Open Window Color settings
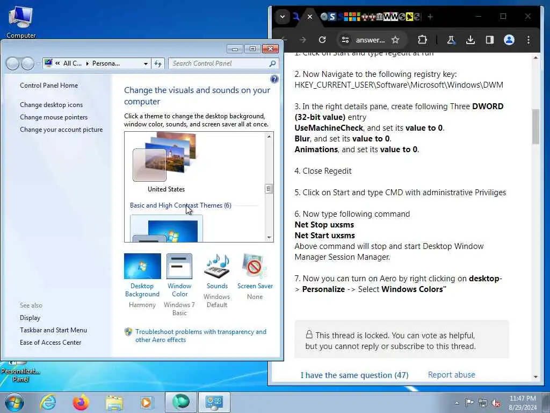The height and width of the screenshot is (413, 550). 179,284
